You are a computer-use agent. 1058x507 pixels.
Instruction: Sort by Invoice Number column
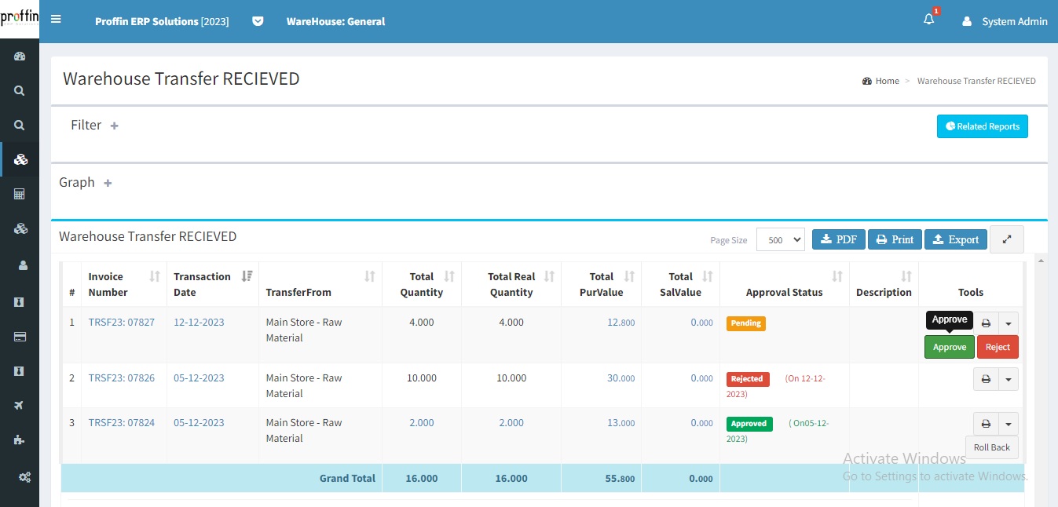pyautogui.click(x=155, y=276)
